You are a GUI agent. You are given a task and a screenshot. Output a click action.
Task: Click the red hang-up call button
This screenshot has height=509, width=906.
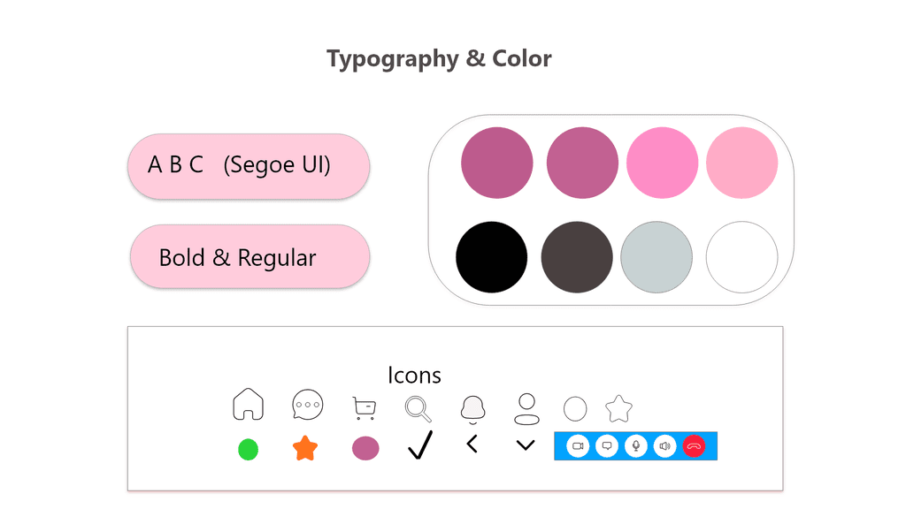coord(694,446)
